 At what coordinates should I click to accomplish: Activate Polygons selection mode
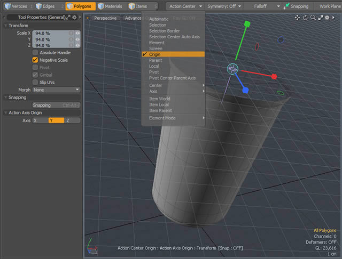pos(80,6)
